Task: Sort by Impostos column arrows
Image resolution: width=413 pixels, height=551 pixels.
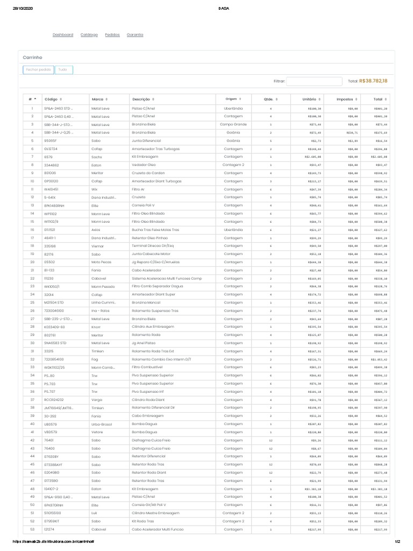Action: tap(356, 100)
